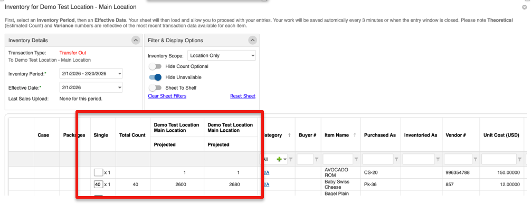Image resolution: width=532 pixels, height=204 pixels.
Task: Click the Inventoried As column filter icon
Action: click(438, 159)
